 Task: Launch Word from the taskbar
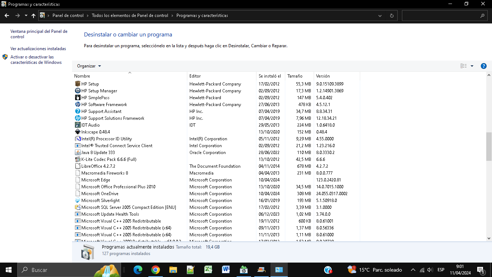click(x=226, y=270)
